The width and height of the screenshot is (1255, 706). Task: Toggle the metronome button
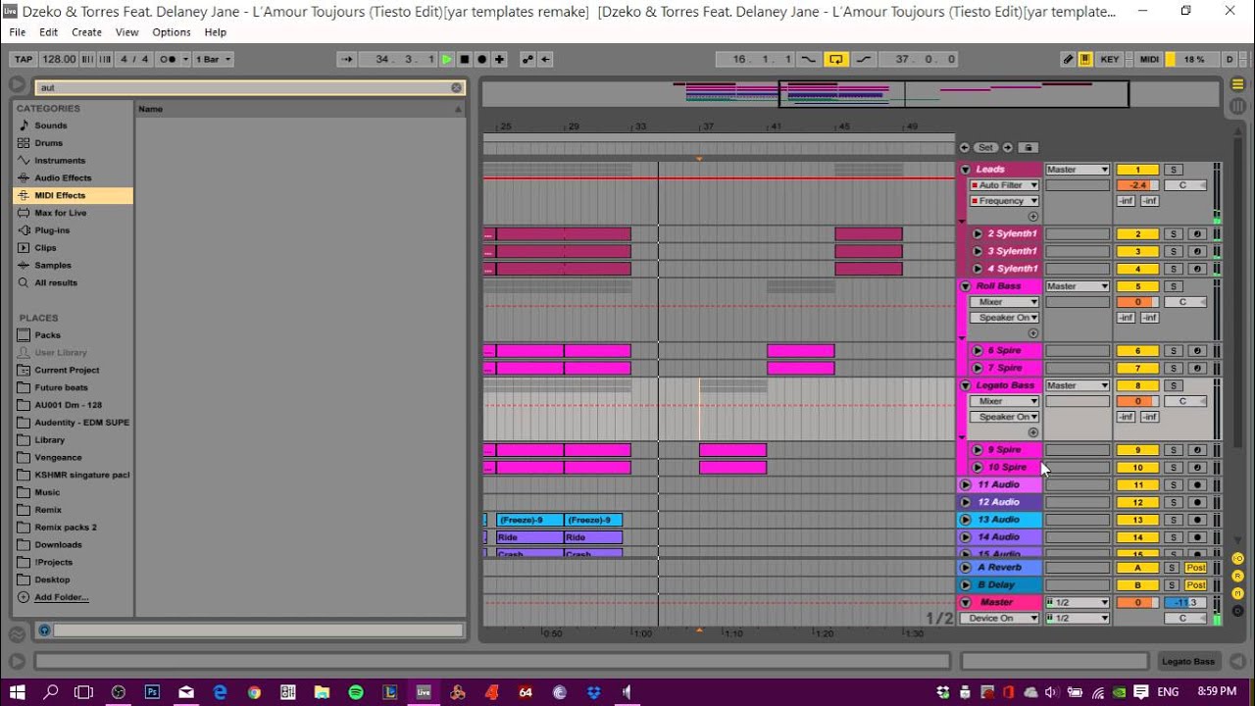[x=168, y=59]
